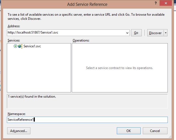Click the Service1.svc globe icon
The width and height of the screenshot is (176, 140).
click(x=20, y=46)
